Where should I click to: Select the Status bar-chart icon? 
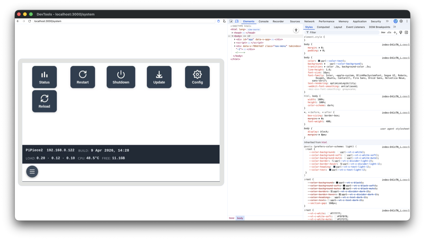point(44,74)
